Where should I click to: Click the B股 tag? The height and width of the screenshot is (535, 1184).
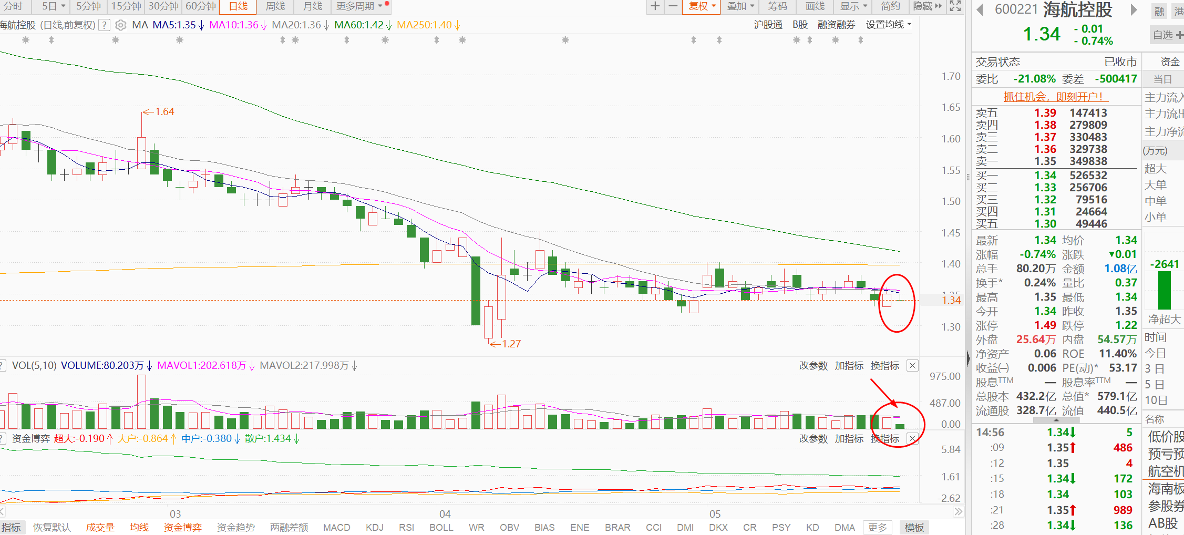800,25
